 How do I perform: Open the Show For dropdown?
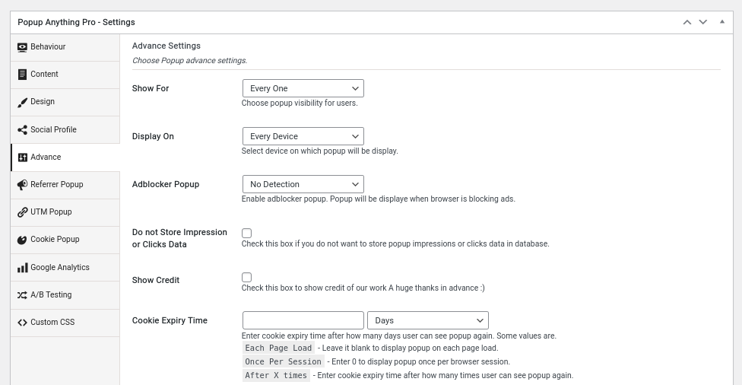pos(303,88)
